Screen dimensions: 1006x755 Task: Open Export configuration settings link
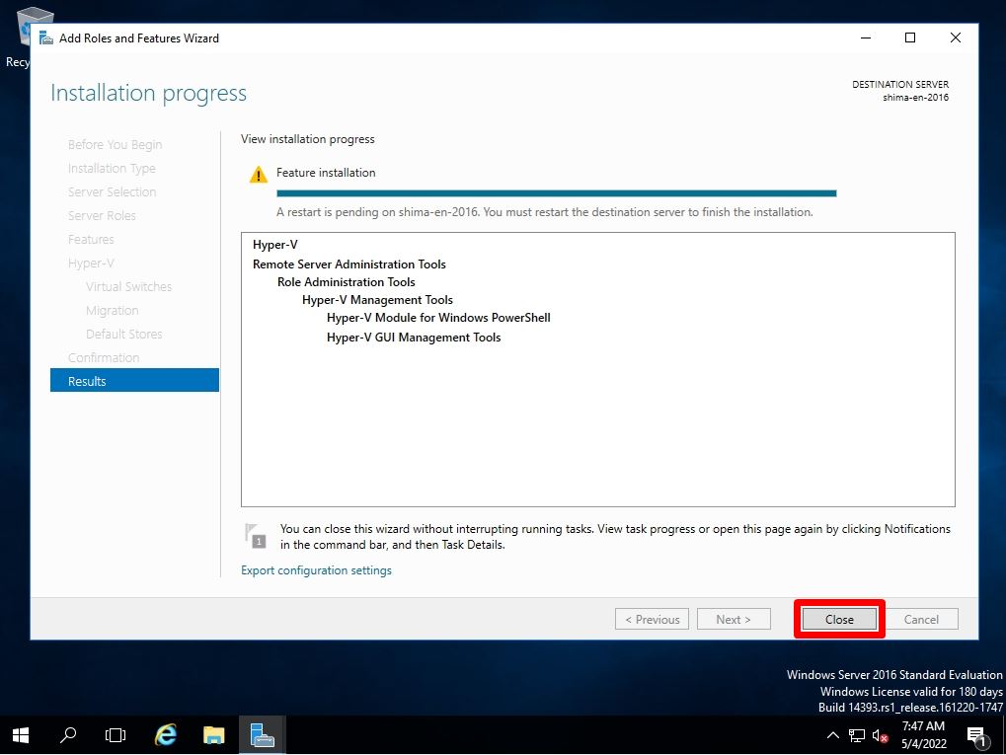click(316, 570)
